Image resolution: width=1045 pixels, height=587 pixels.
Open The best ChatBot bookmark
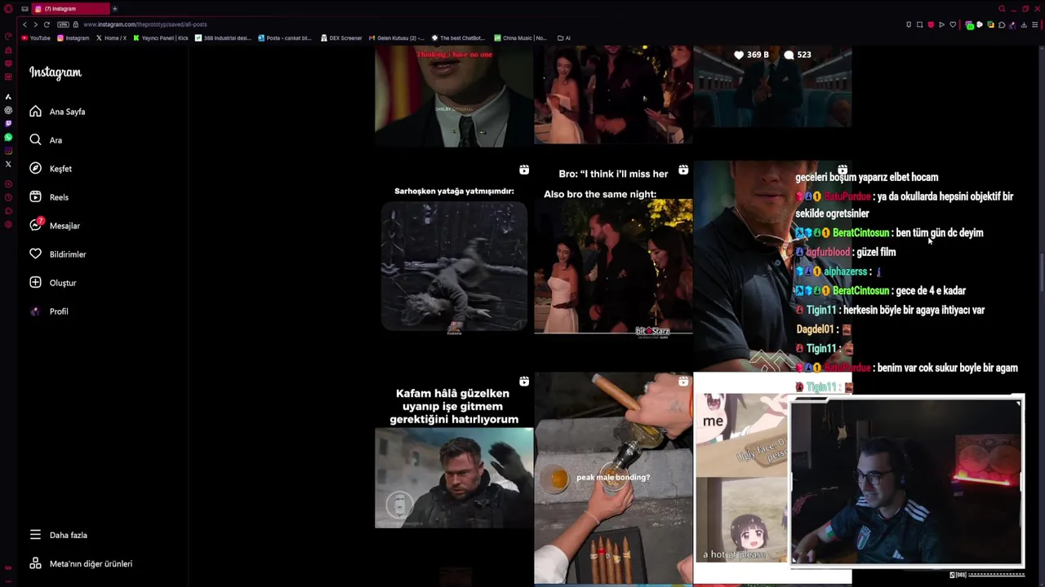click(458, 38)
